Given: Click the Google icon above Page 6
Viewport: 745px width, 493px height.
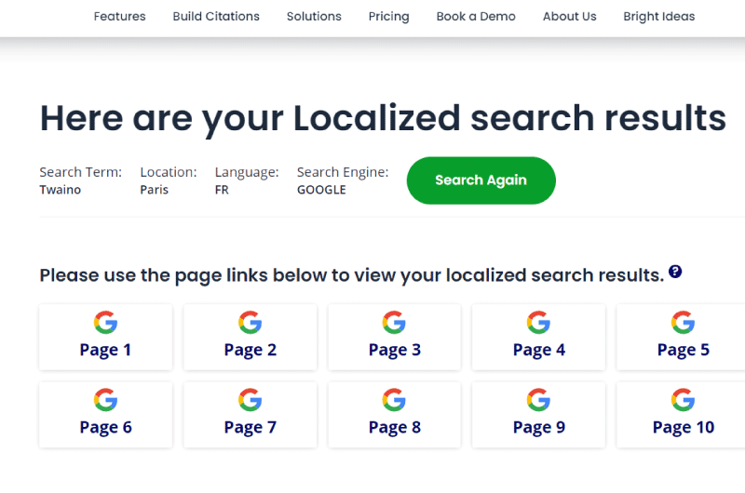Looking at the screenshot, I should pyautogui.click(x=105, y=400).
